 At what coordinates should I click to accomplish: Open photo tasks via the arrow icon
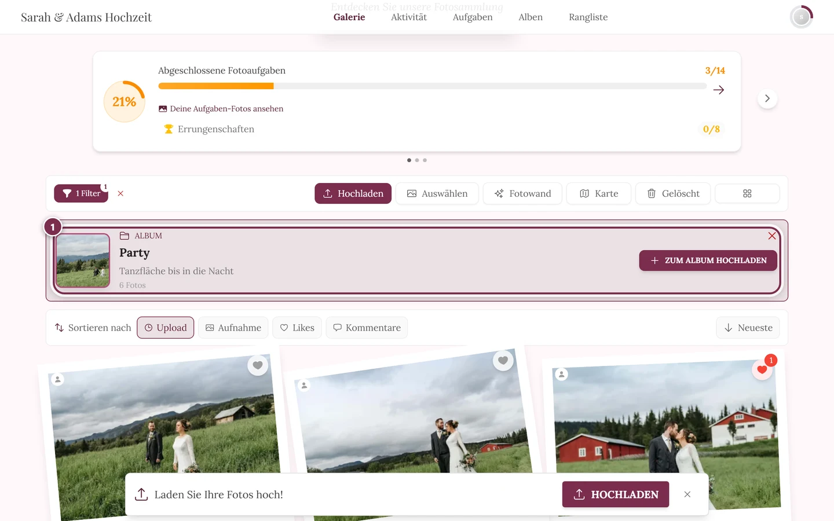coord(719,90)
